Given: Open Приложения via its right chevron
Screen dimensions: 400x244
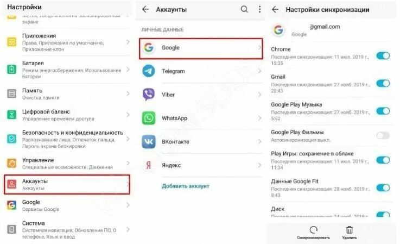Looking at the screenshot, I should click(128, 42).
